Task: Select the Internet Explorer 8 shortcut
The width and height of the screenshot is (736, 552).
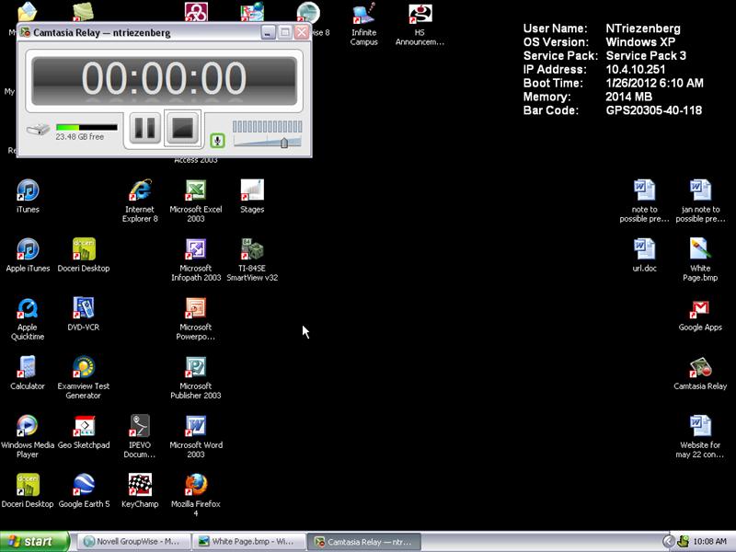Action: tap(140, 201)
